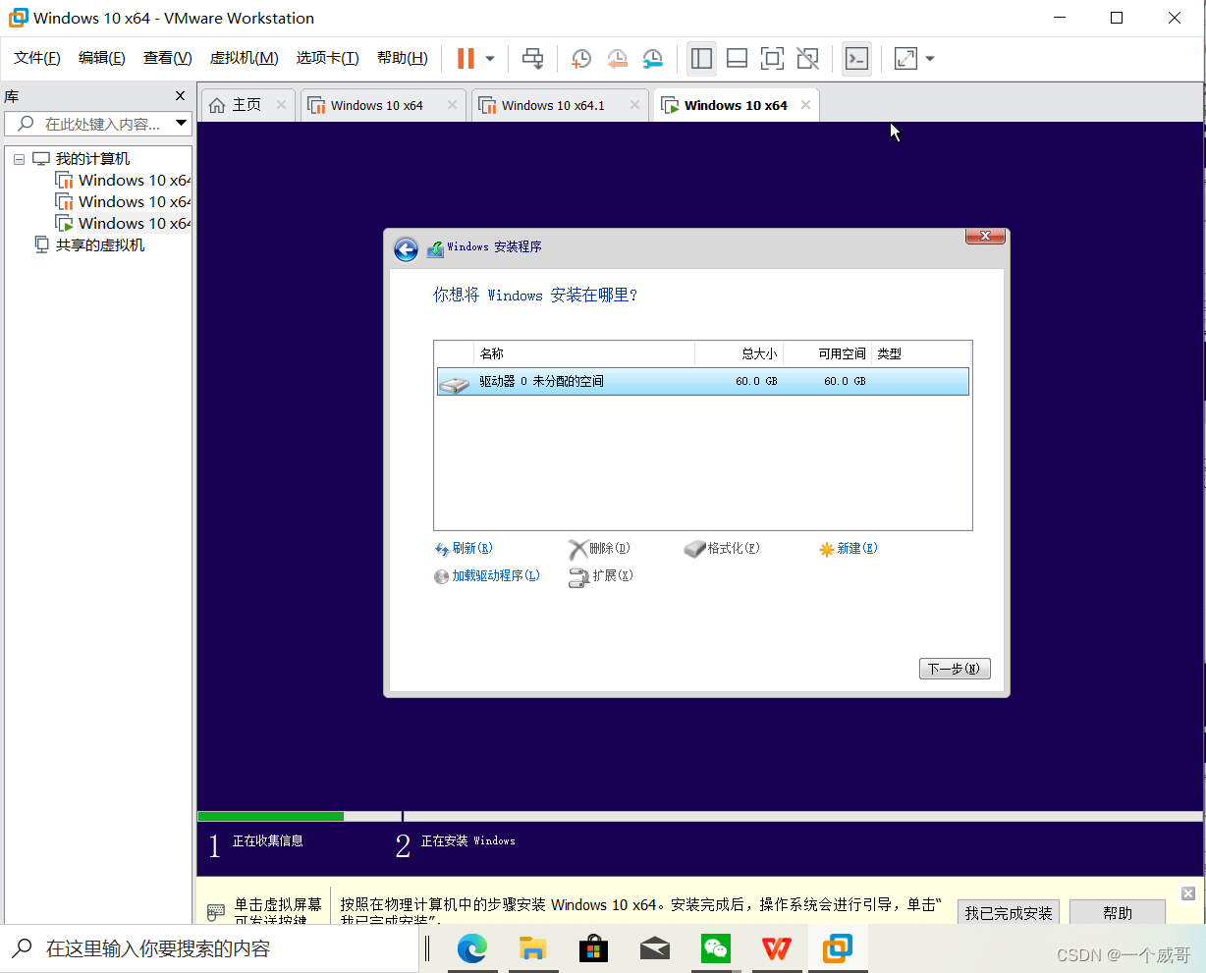The image size is (1206, 973).
Task: Open the 文件(F) menu
Action: [37, 58]
